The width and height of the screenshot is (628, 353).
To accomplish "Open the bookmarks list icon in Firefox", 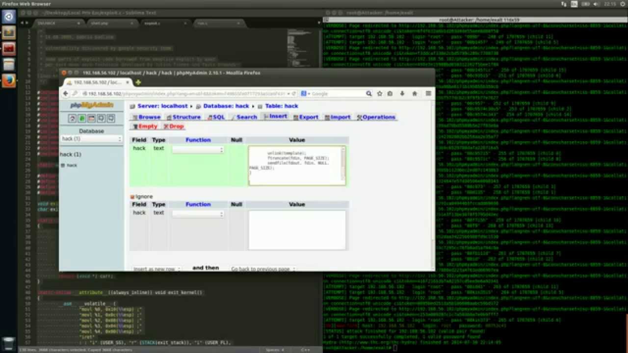I will point(390,94).
